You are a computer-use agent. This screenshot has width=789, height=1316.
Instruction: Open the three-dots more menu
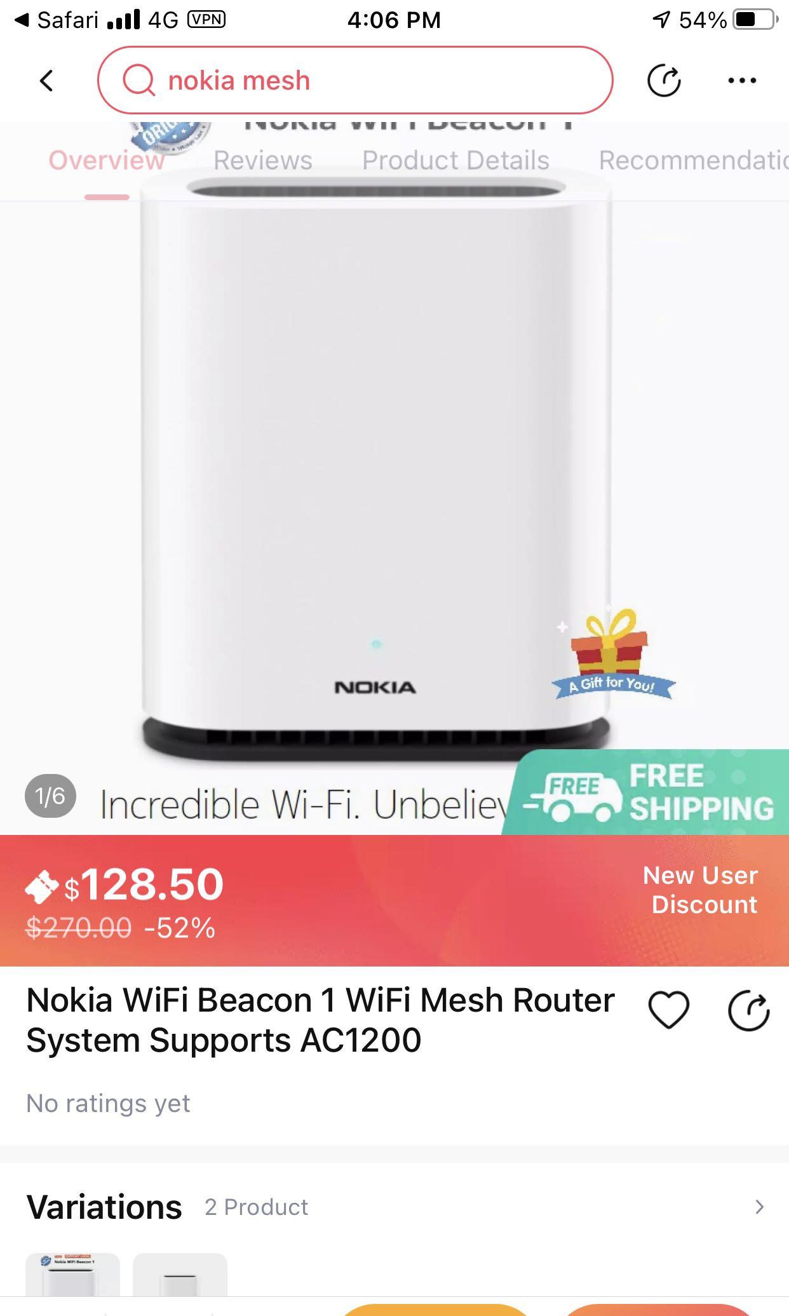coord(742,81)
